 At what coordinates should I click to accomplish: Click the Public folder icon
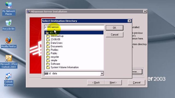pyautogui.click(x=48, y=53)
